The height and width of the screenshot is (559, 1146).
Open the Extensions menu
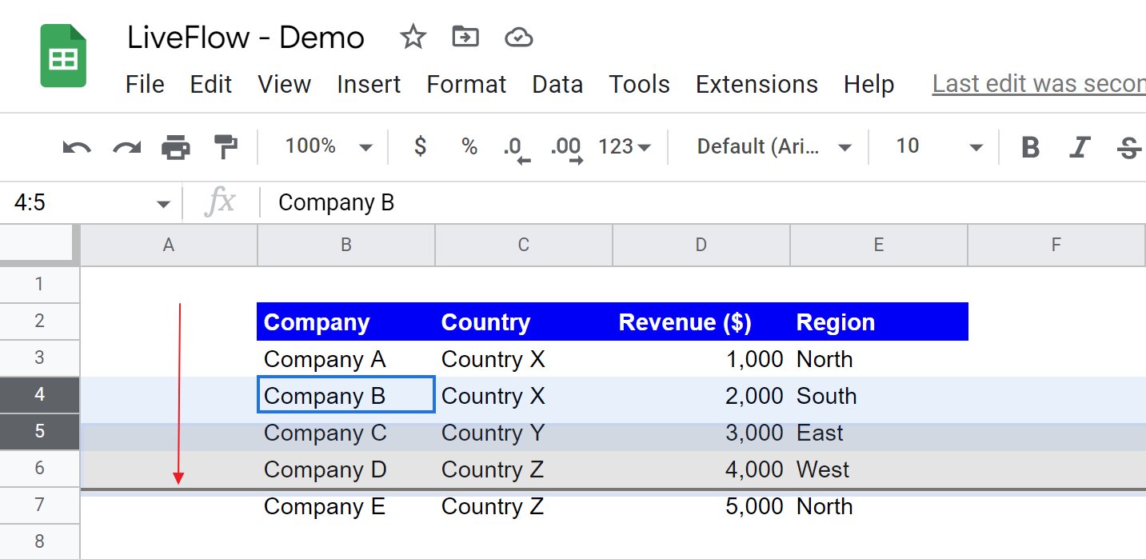pos(756,84)
